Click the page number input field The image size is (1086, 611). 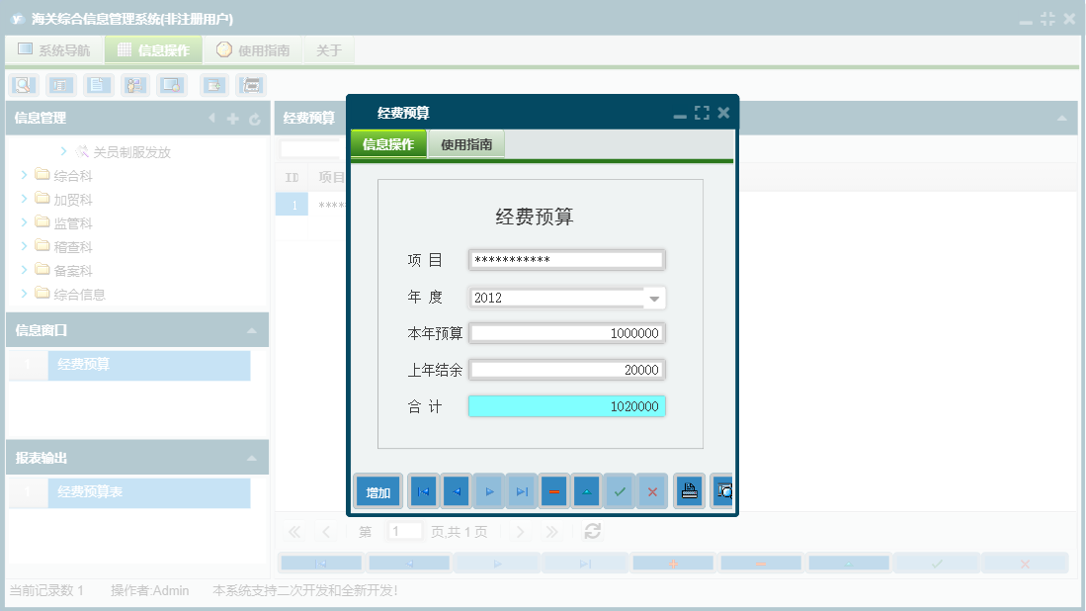pos(404,531)
